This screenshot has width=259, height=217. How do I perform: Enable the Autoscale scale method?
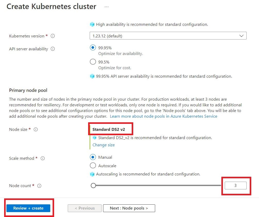pos(93,166)
